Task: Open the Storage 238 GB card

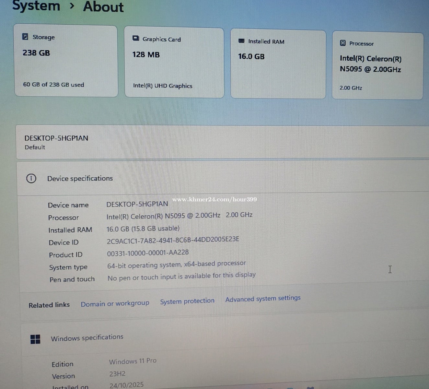Action: [66, 62]
